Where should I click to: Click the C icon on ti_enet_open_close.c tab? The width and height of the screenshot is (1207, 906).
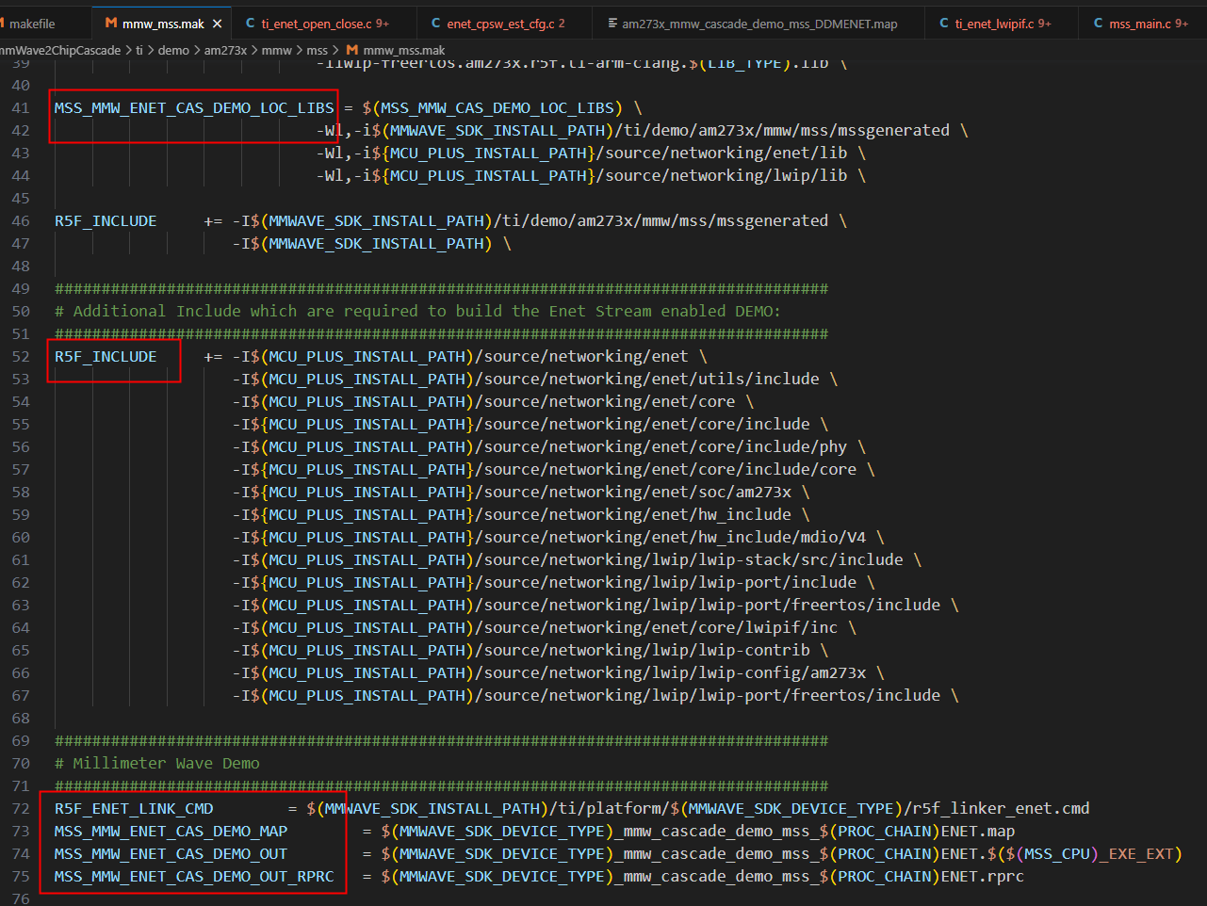(x=250, y=24)
